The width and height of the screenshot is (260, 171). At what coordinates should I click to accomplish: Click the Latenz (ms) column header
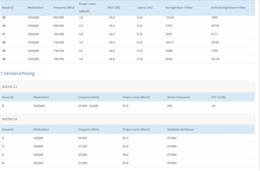pyautogui.click(x=145, y=8)
